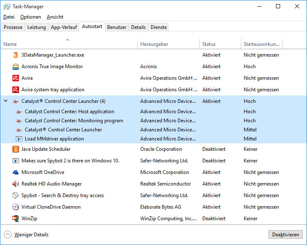Select the Java Update Scheduler entry
Image resolution: width=307 pixels, height=245 pixels.
click(46, 149)
